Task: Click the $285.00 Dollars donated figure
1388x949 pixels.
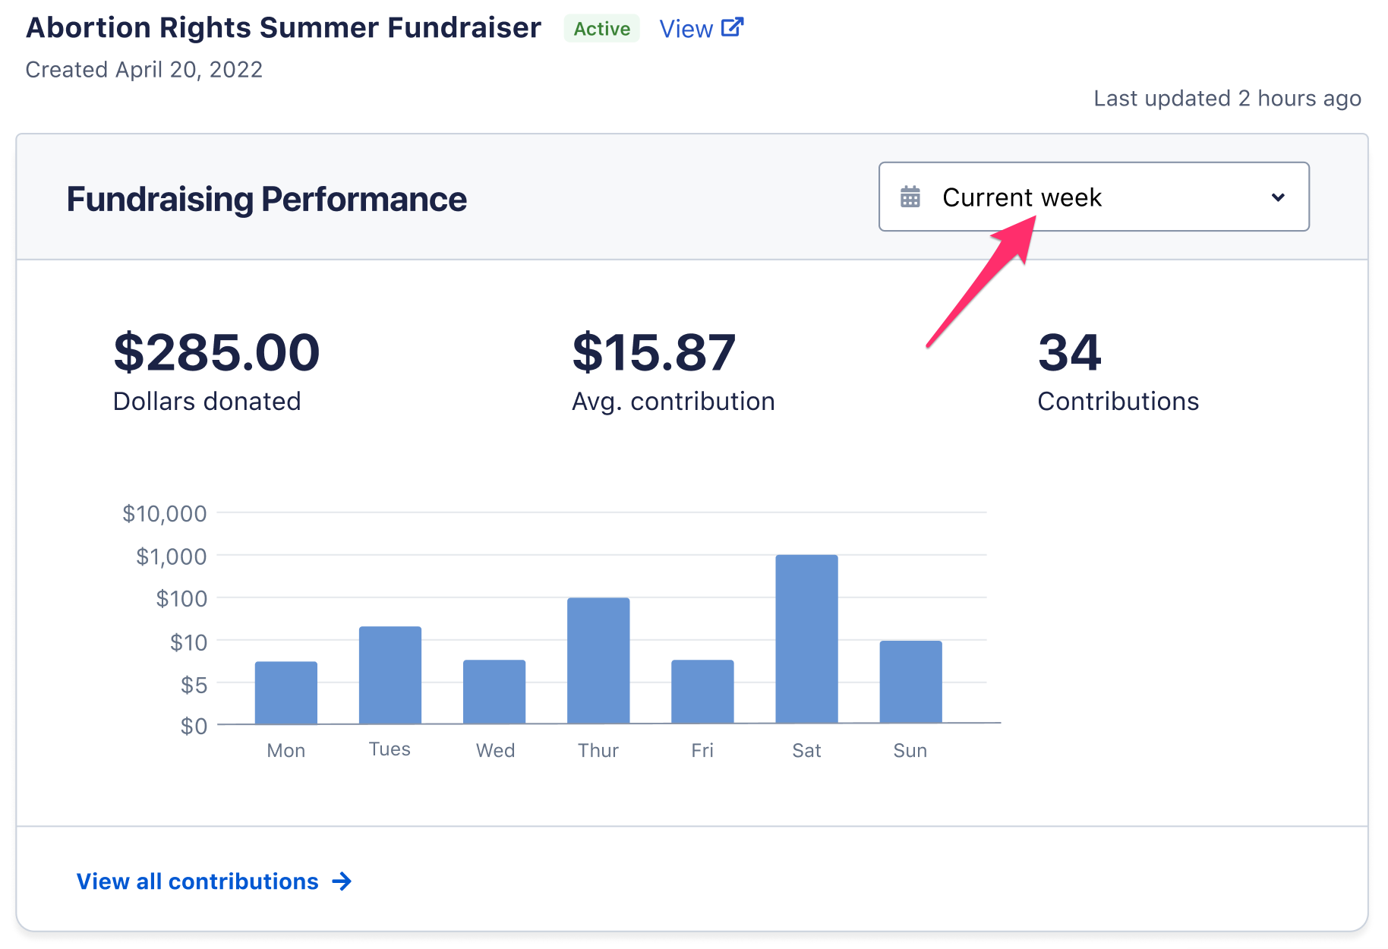Action: click(x=216, y=353)
